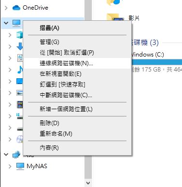Select the Windows (C:) drive label

148,55
